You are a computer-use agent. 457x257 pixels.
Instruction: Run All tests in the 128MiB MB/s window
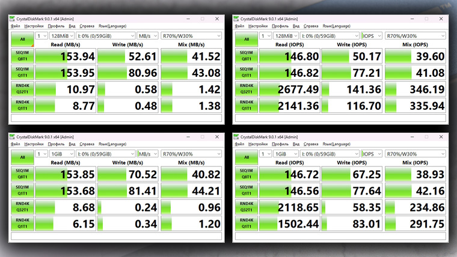coord(22,39)
